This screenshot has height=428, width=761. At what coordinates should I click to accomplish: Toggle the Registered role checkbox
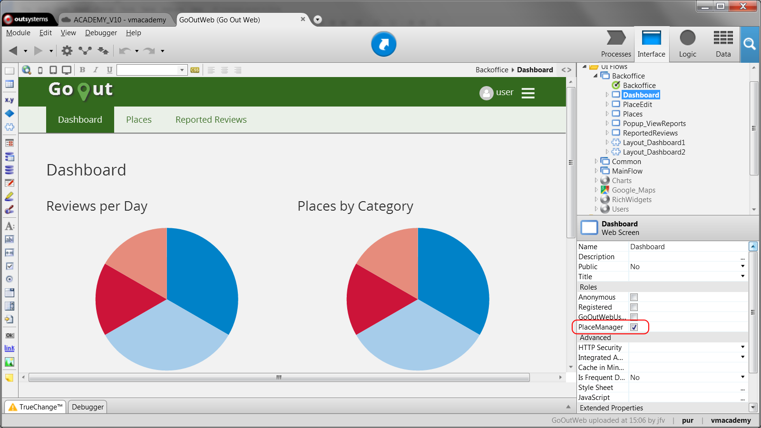pos(634,307)
